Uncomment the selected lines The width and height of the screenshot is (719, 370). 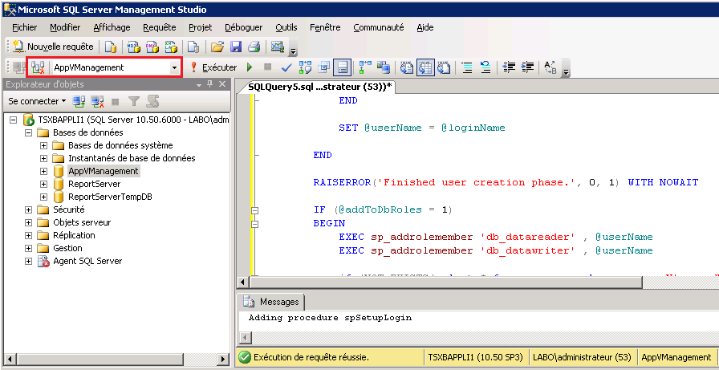click(485, 68)
